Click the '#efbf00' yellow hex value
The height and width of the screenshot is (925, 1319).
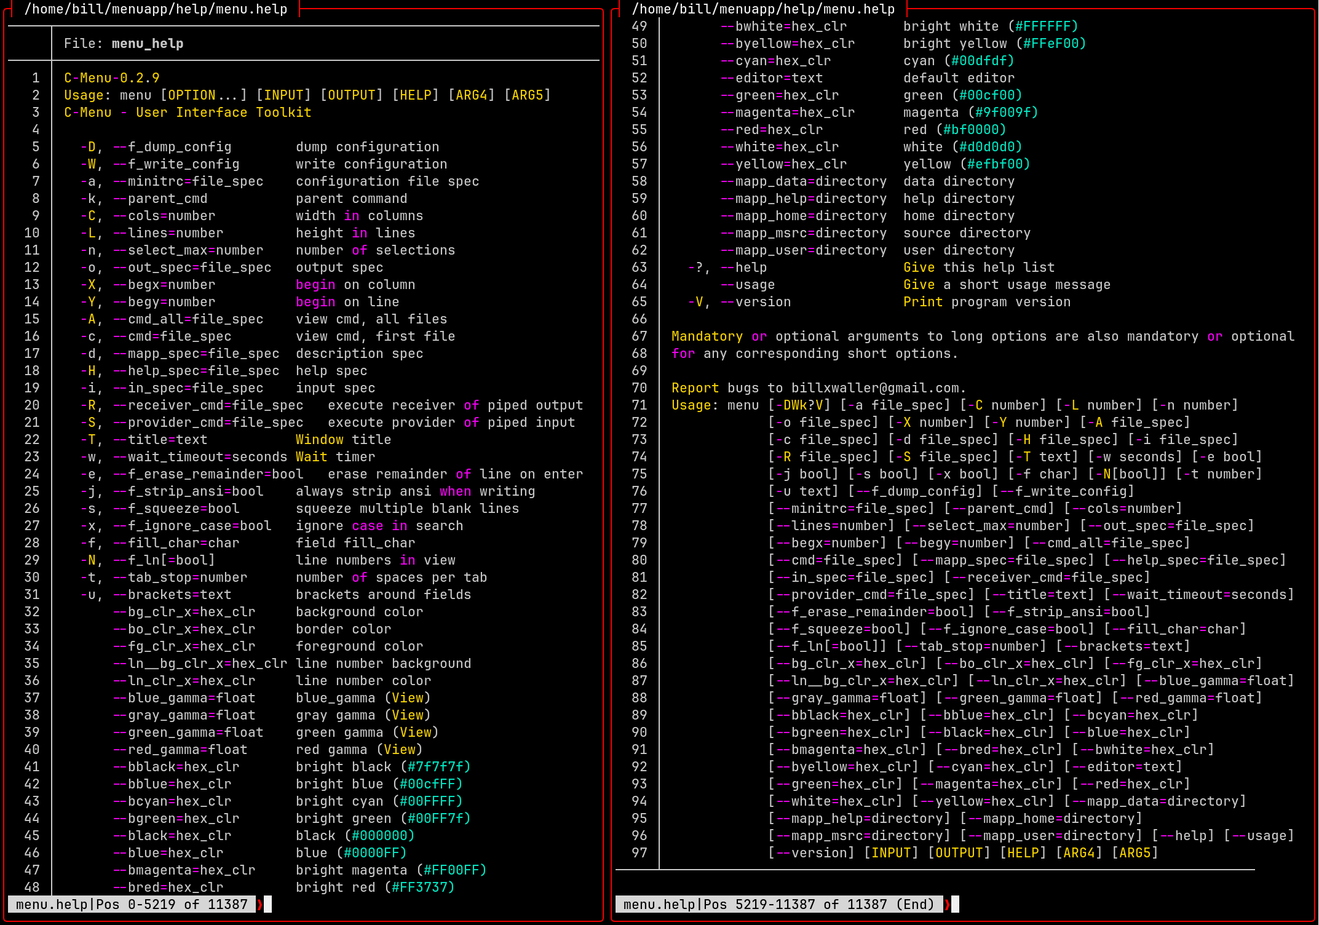pyautogui.click(x=995, y=164)
